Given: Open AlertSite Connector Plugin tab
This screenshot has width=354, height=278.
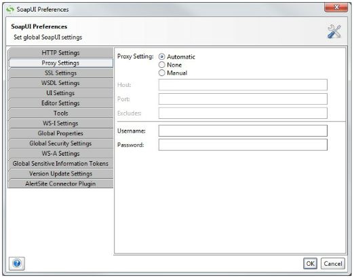Looking at the screenshot, I should tap(60, 184).
